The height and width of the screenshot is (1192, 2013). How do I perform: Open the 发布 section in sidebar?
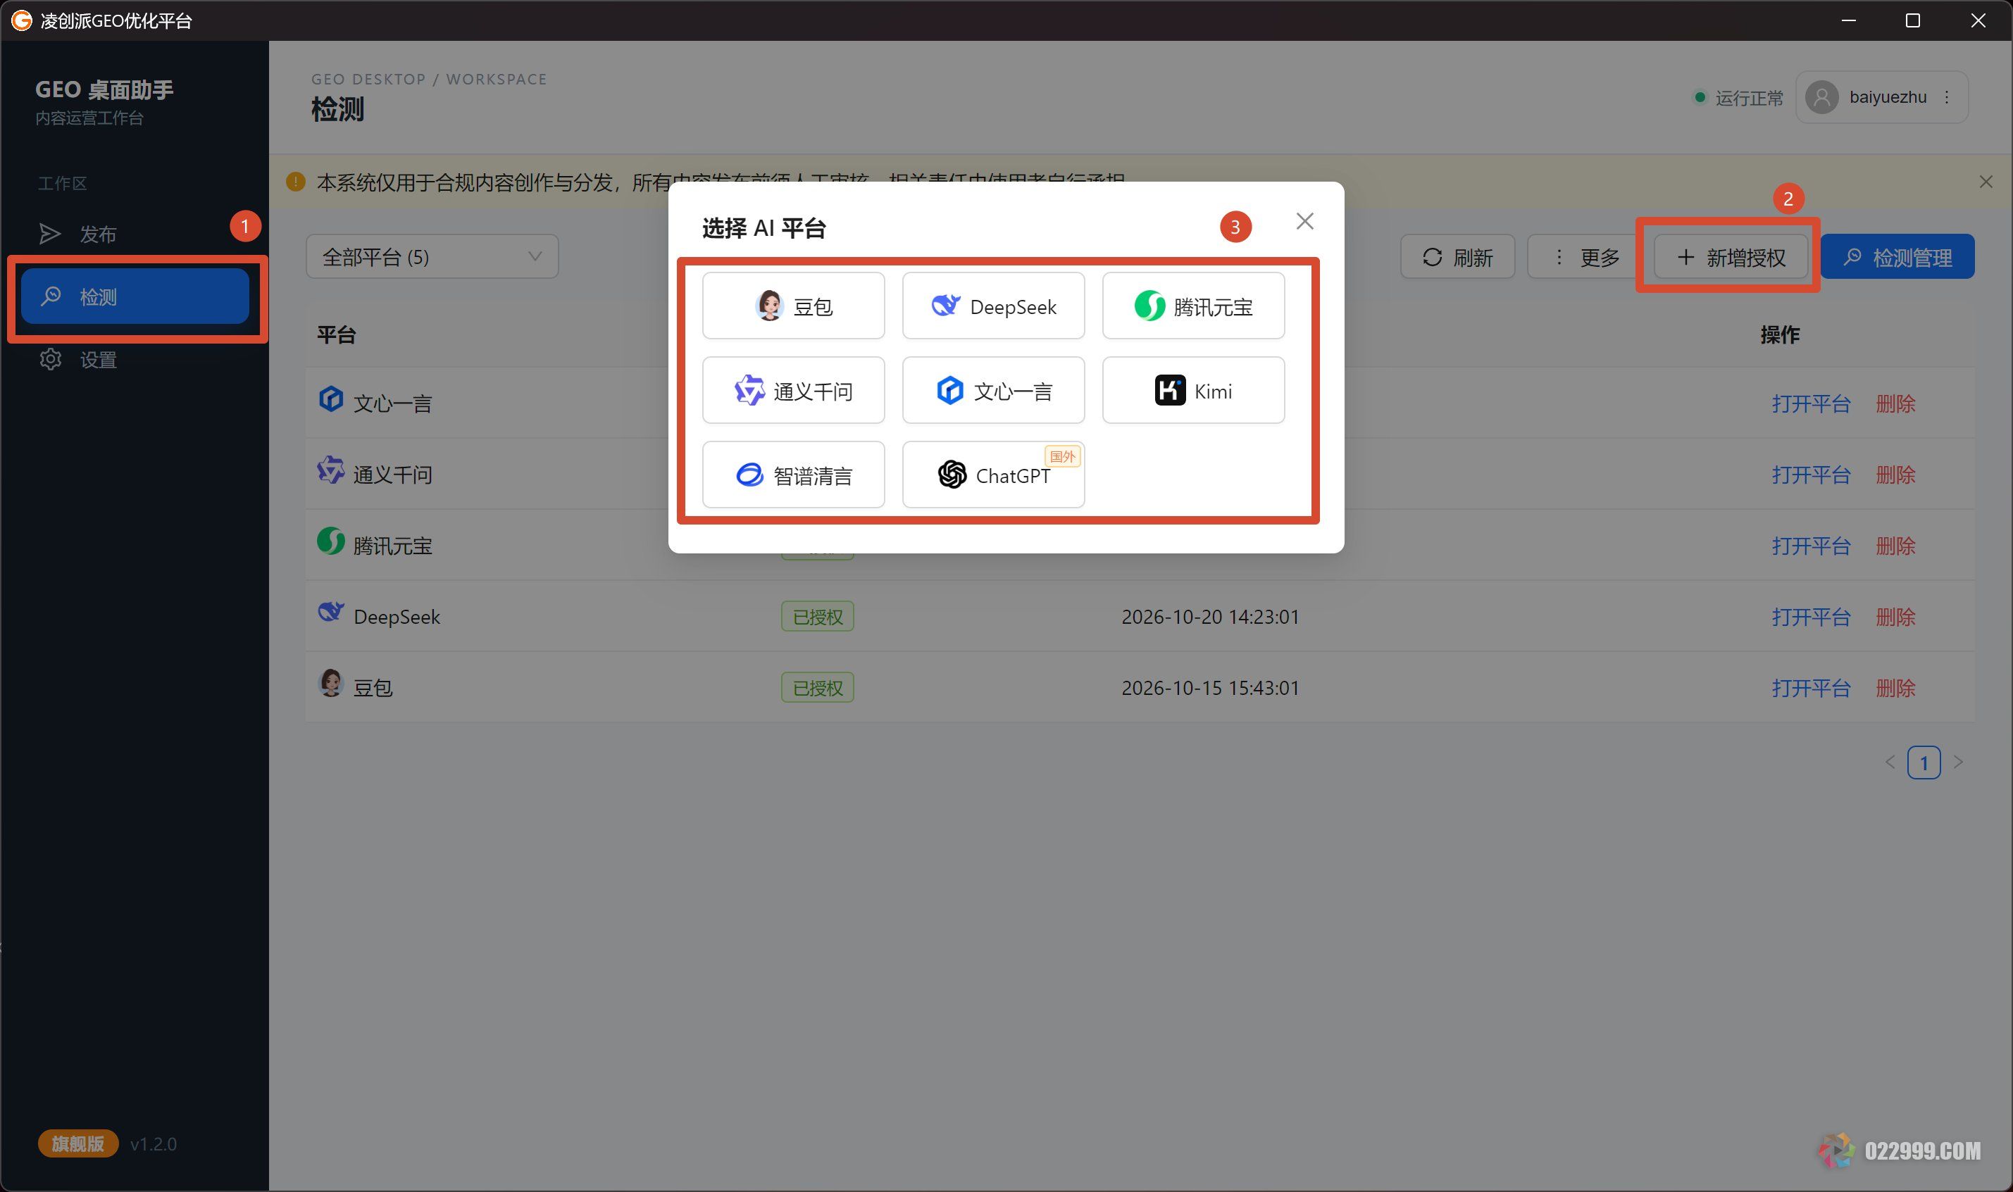pyautogui.click(x=134, y=234)
